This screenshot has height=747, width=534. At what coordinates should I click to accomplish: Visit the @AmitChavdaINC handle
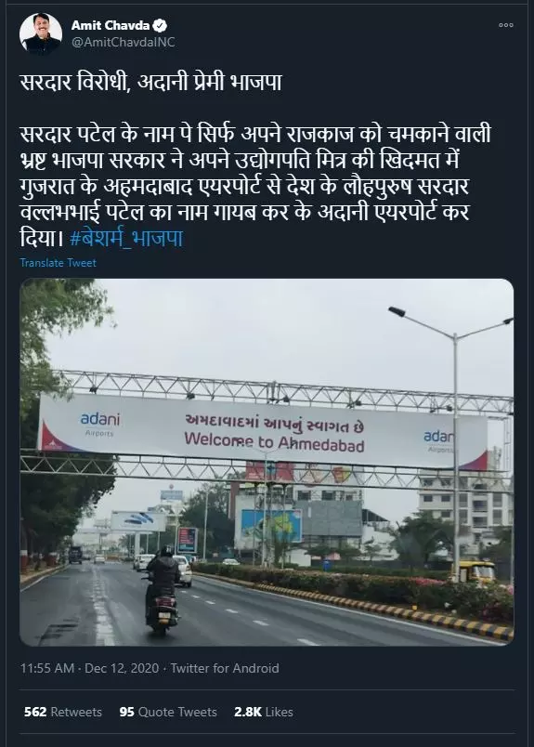pyautogui.click(x=123, y=42)
